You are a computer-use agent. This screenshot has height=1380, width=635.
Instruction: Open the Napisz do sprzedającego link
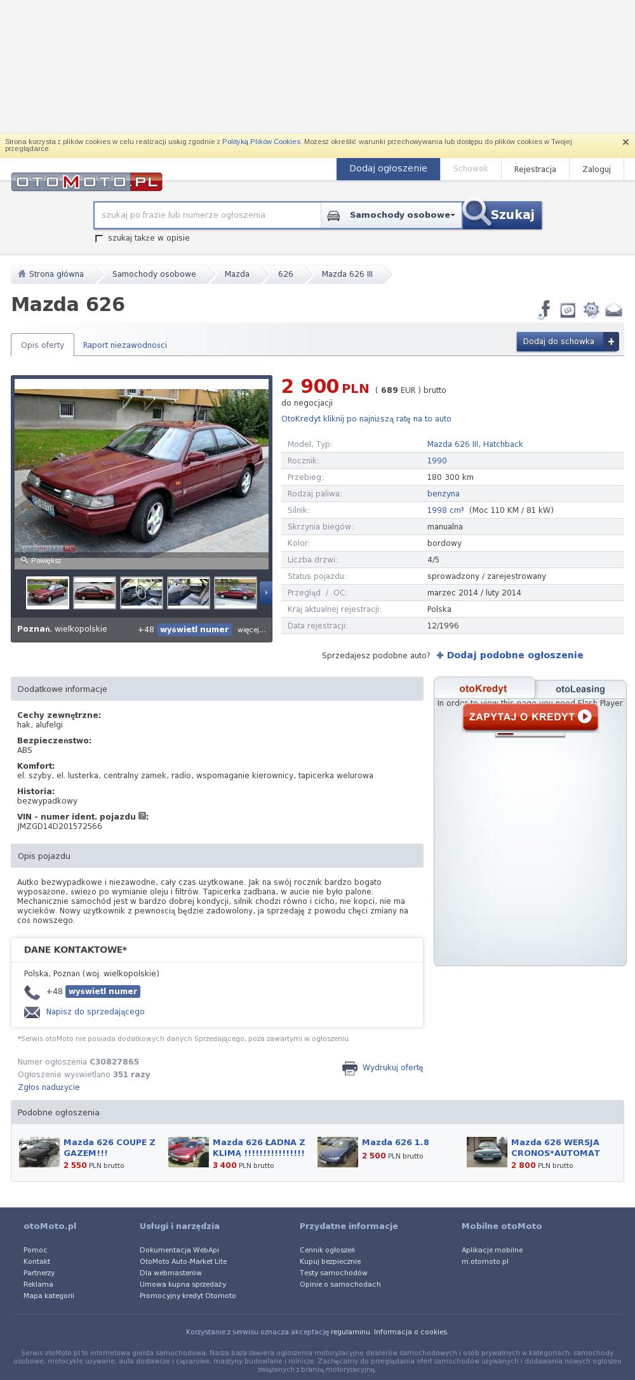[95, 1012]
